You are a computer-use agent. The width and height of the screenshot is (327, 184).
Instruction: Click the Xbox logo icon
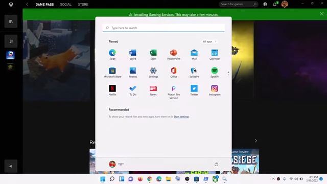point(11,4)
